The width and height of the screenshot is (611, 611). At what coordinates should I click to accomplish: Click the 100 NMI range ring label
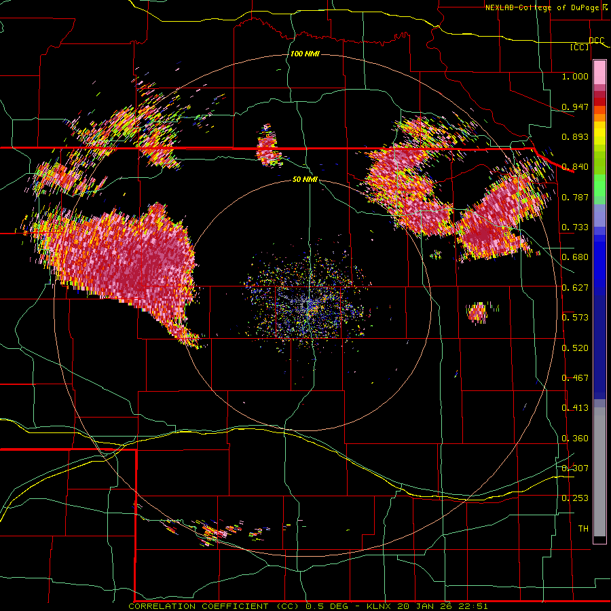tap(305, 54)
